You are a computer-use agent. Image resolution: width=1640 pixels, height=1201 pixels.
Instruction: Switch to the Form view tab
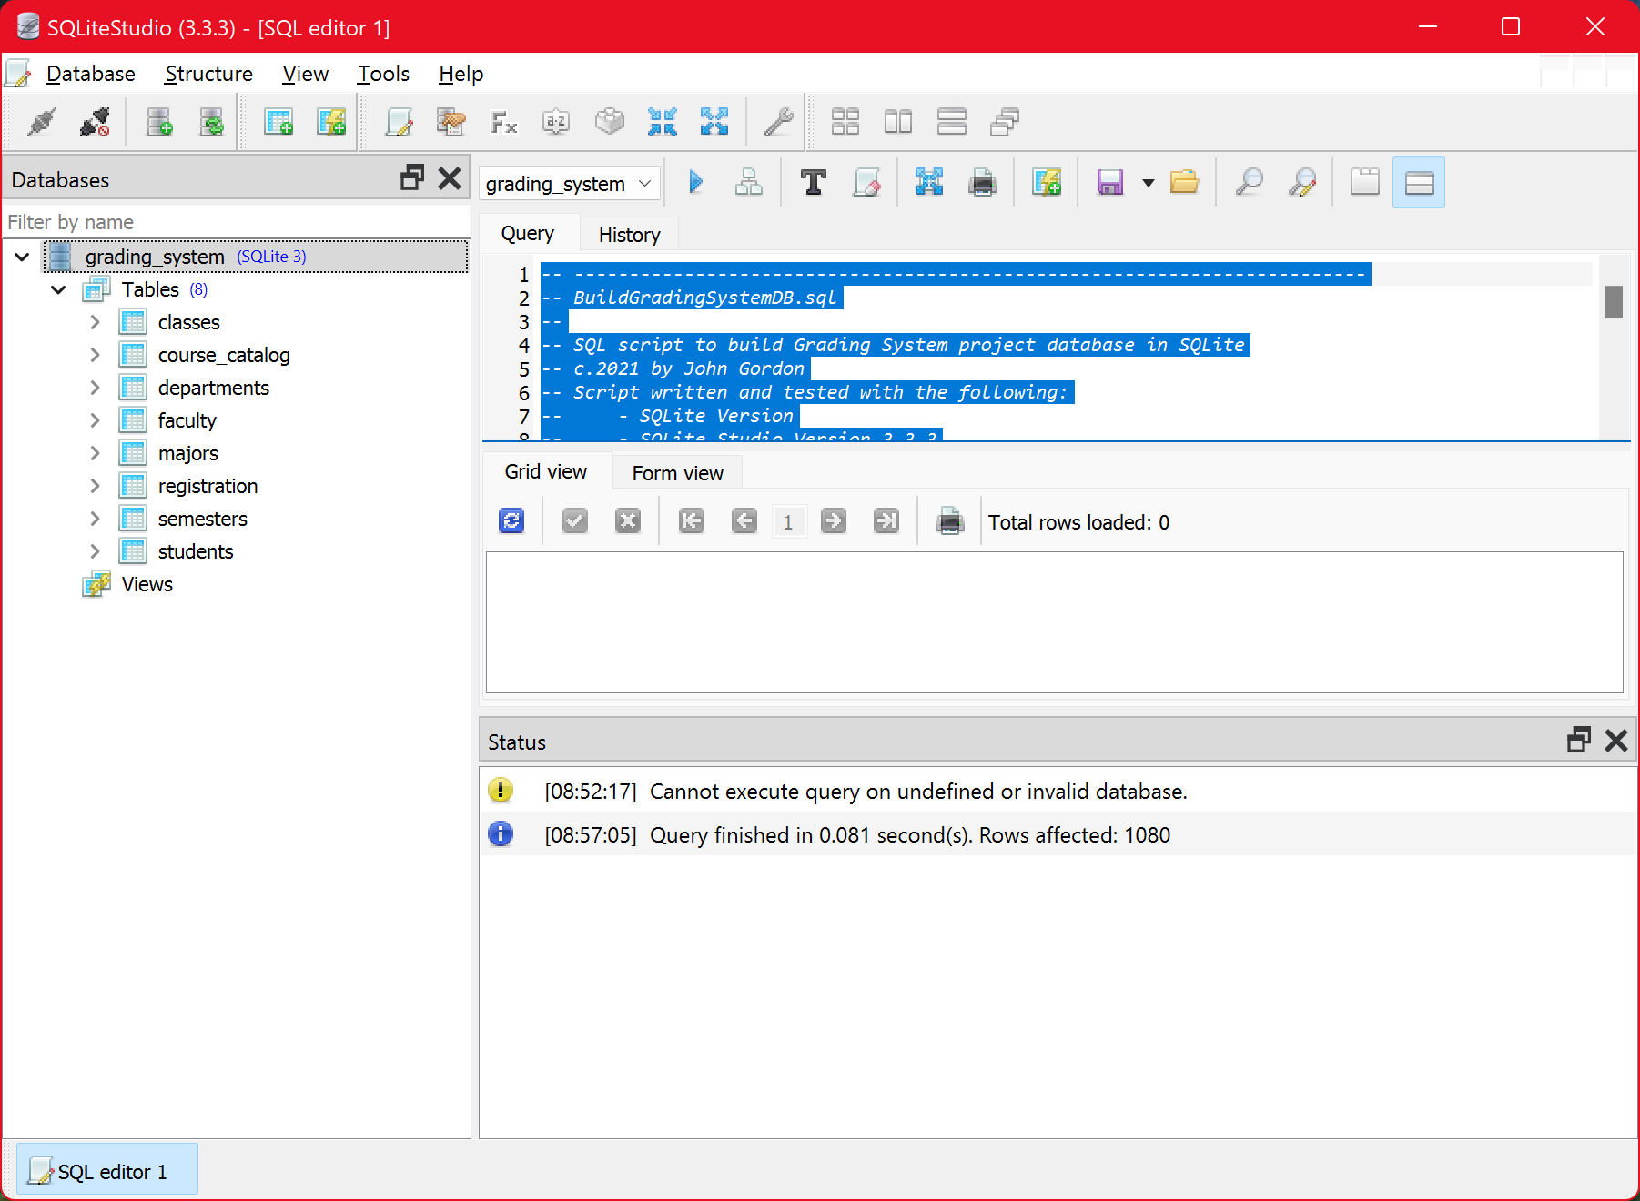pyautogui.click(x=677, y=473)
